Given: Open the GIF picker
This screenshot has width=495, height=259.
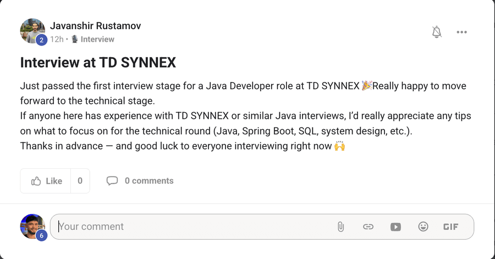Looking at the screenshot, I should (451, 227).
